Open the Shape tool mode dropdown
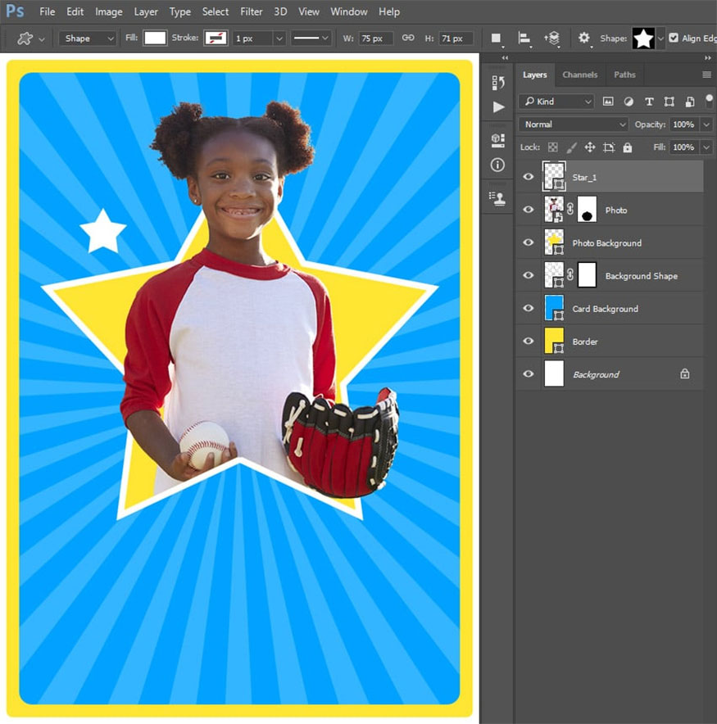This screenshot has height=724, width=717. pyautogui.click(x=88, y=38)
